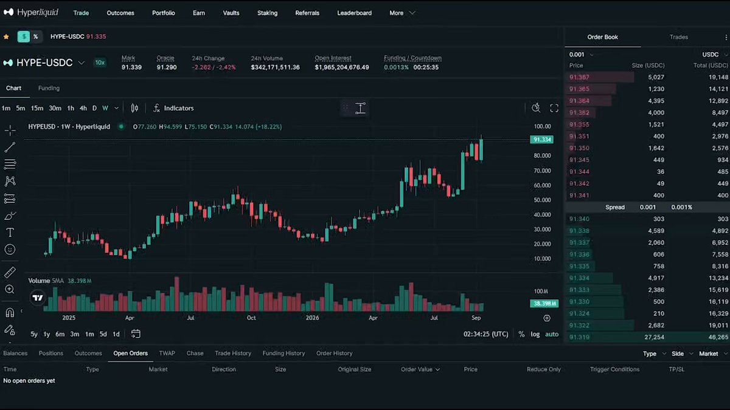730x410 pixels.
Task: Open the go-to-date calendar
Action: (x=136, y=334)
